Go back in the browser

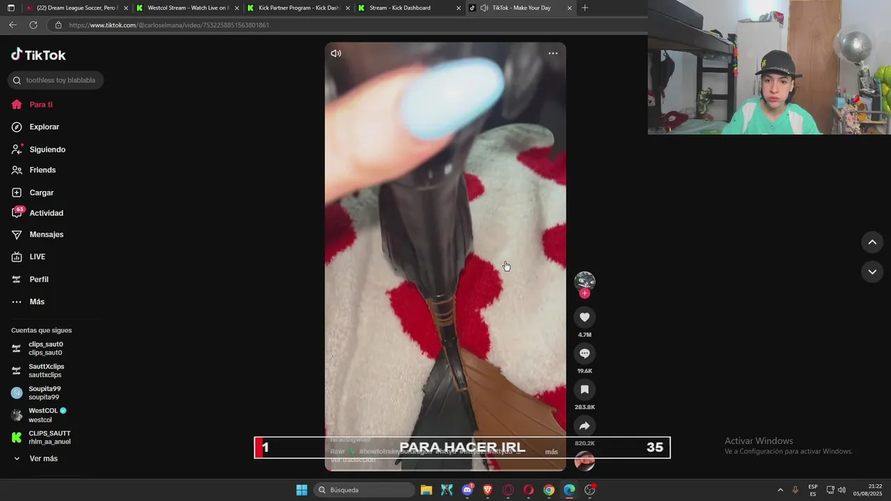click(13, 25)
